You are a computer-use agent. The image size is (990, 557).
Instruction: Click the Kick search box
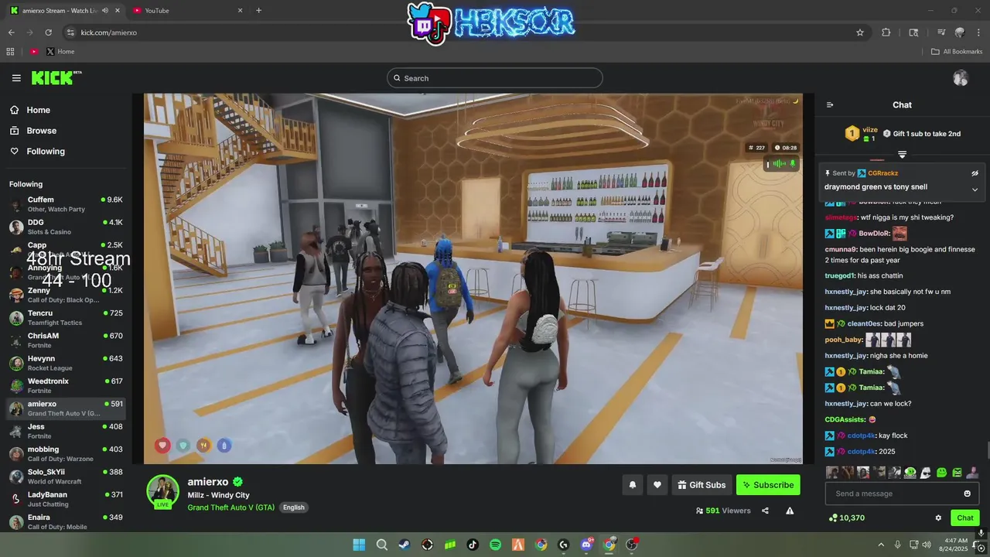point(495,78)
